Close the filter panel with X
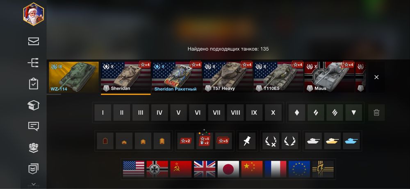 [x=376, y=77]
